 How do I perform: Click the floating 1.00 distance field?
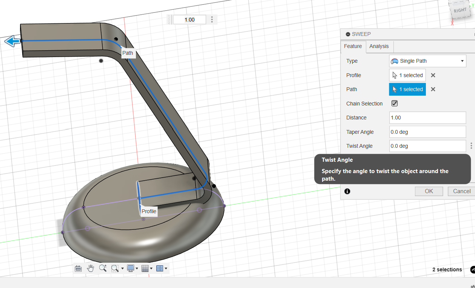click(x=190, y=20)
